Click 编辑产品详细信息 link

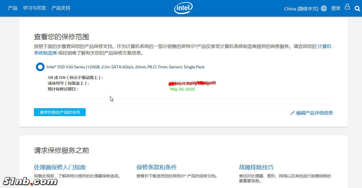315,113
